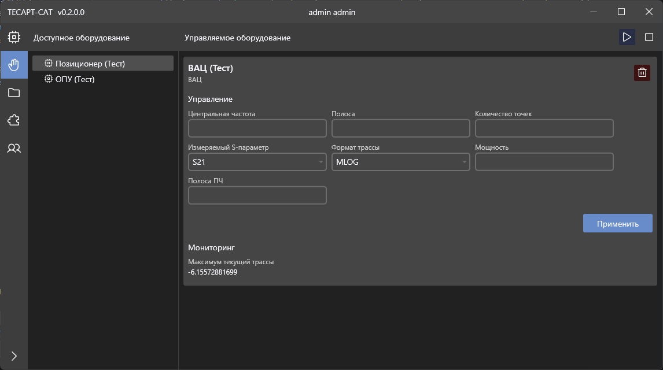This screenshot has width=663, height=370.
Task: Focus the Полоса ПЧ input field
Action: click(257, 195)
